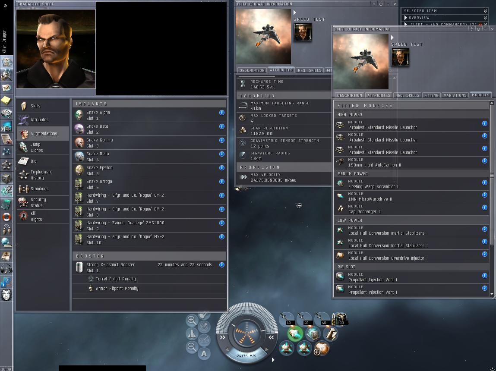Click the ship silhouette HUD button
Screen dimensions: 496x371
click(x=192, y=333)
